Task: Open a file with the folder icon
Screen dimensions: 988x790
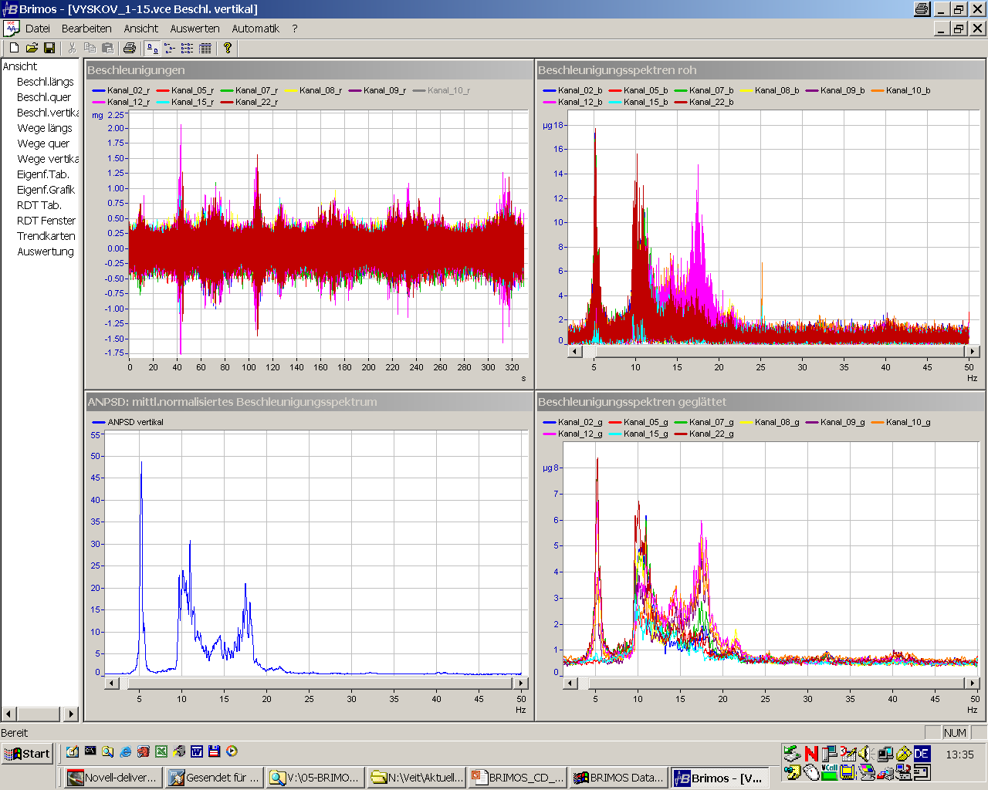Action: (32, 48)
